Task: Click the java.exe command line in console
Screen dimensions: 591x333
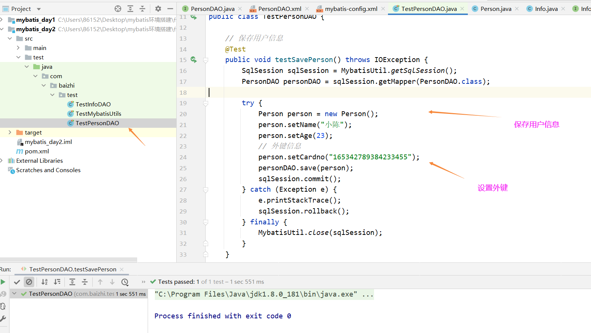Action: coord(264,294)
